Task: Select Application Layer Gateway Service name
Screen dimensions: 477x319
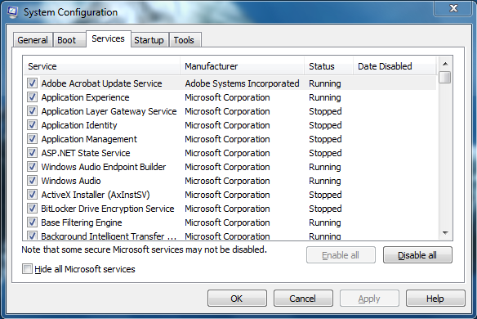Action: (x=109, y=111)
